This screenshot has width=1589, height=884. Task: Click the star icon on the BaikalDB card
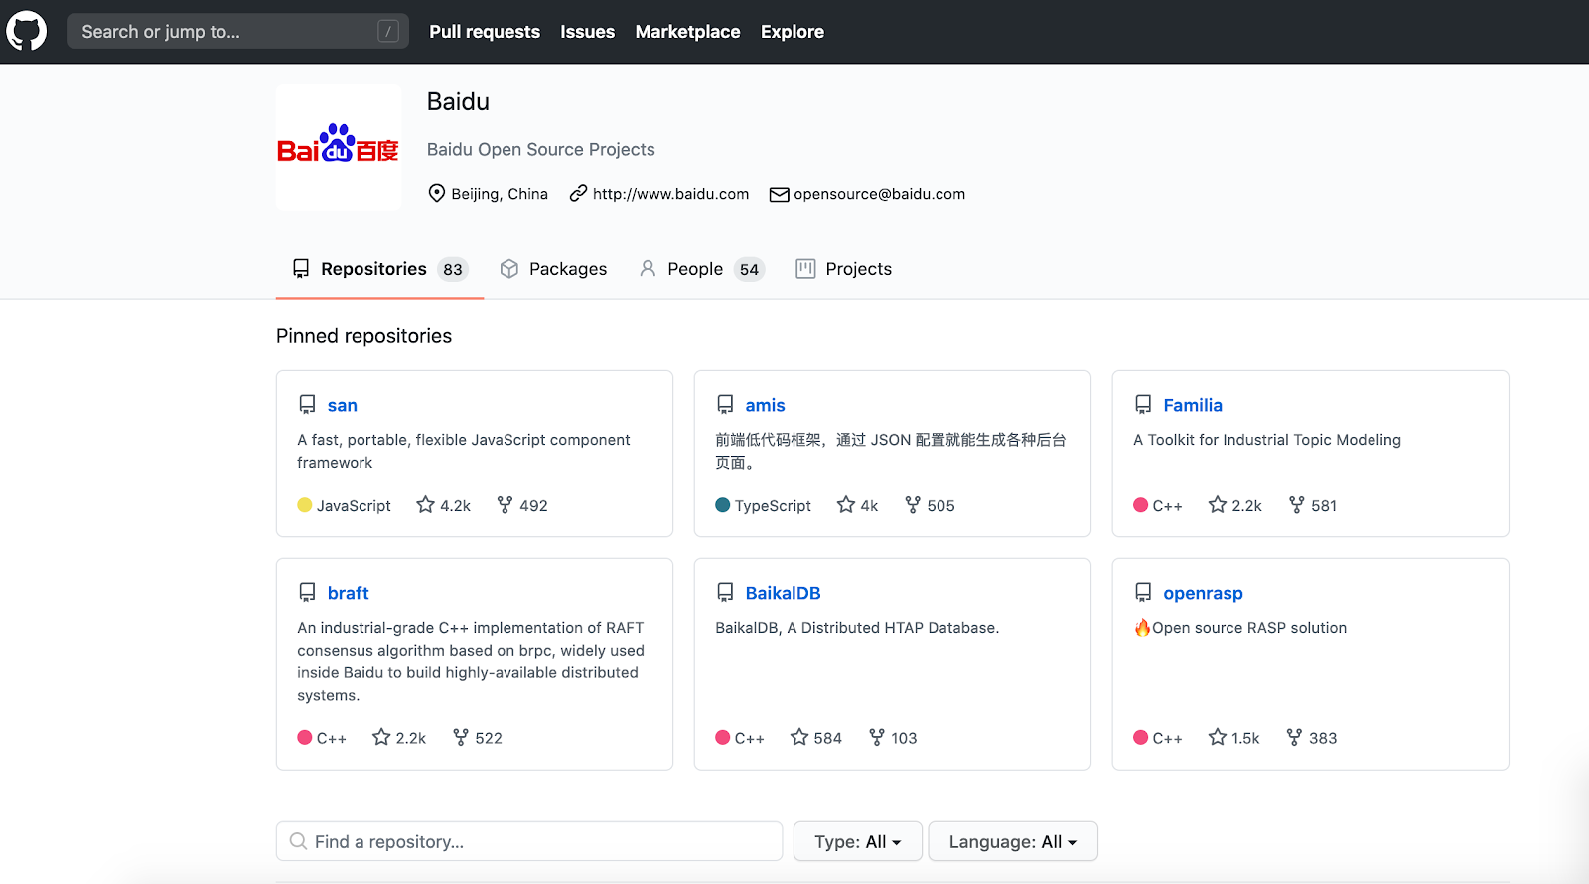(799, 737)
